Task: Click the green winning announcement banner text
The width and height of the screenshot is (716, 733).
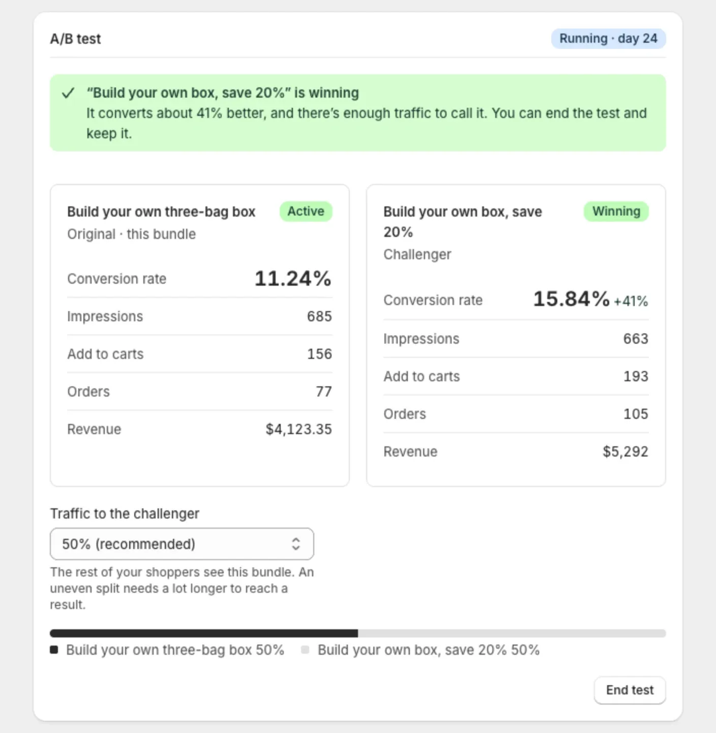Action: pyautogui.click(x=366, y=113)
